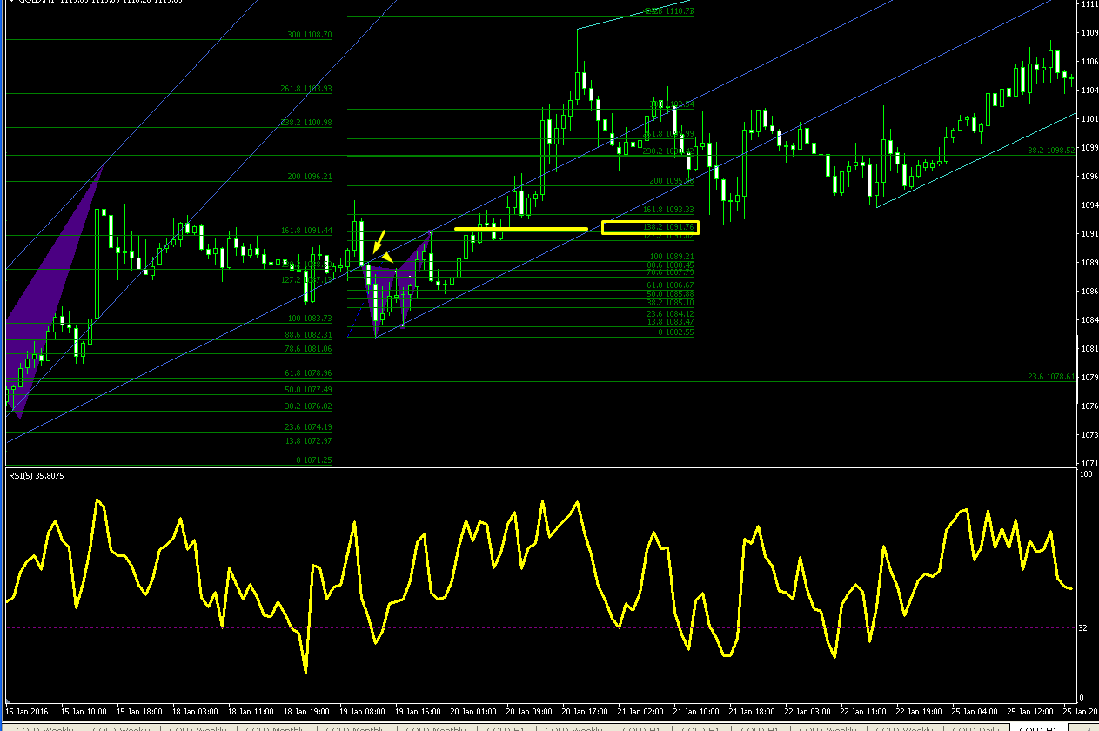Select the Fibonacci level '88.6 1082.31'
1099x731 pixels.
(308, 334)
